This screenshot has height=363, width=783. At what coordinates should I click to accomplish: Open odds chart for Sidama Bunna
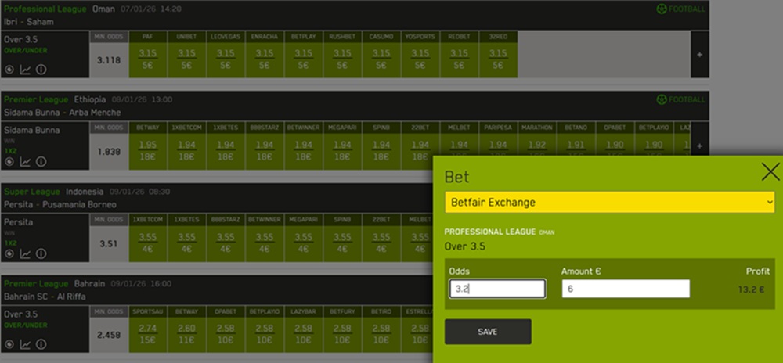click(x=25, y=162)
